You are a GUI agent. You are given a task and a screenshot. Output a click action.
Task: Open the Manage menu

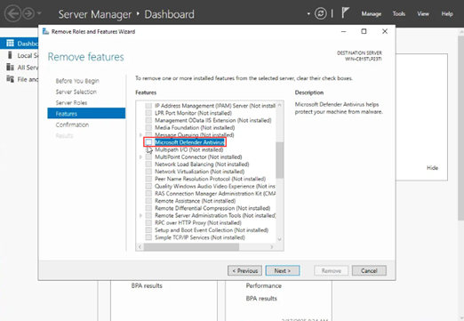371,13
